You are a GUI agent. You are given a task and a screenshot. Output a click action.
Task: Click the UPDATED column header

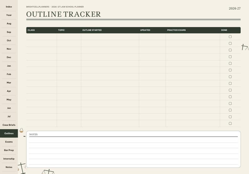[x=145, y=30]
